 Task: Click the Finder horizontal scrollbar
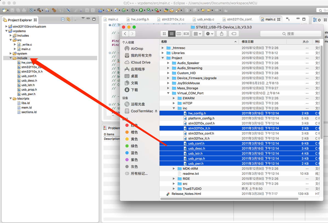229,199
